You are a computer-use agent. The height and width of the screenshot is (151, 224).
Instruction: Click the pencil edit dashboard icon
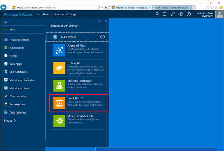click(x=173, y=14)
